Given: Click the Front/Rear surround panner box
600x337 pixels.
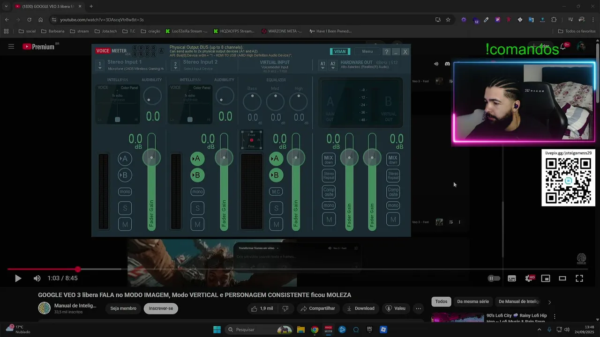Looking at the screenshot, I should [251, 140].
